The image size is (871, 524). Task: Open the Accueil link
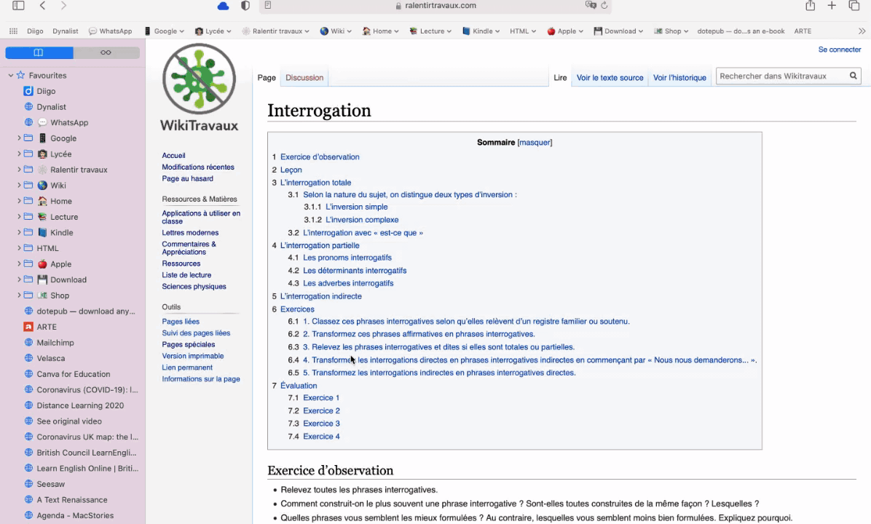coord(173,156)
